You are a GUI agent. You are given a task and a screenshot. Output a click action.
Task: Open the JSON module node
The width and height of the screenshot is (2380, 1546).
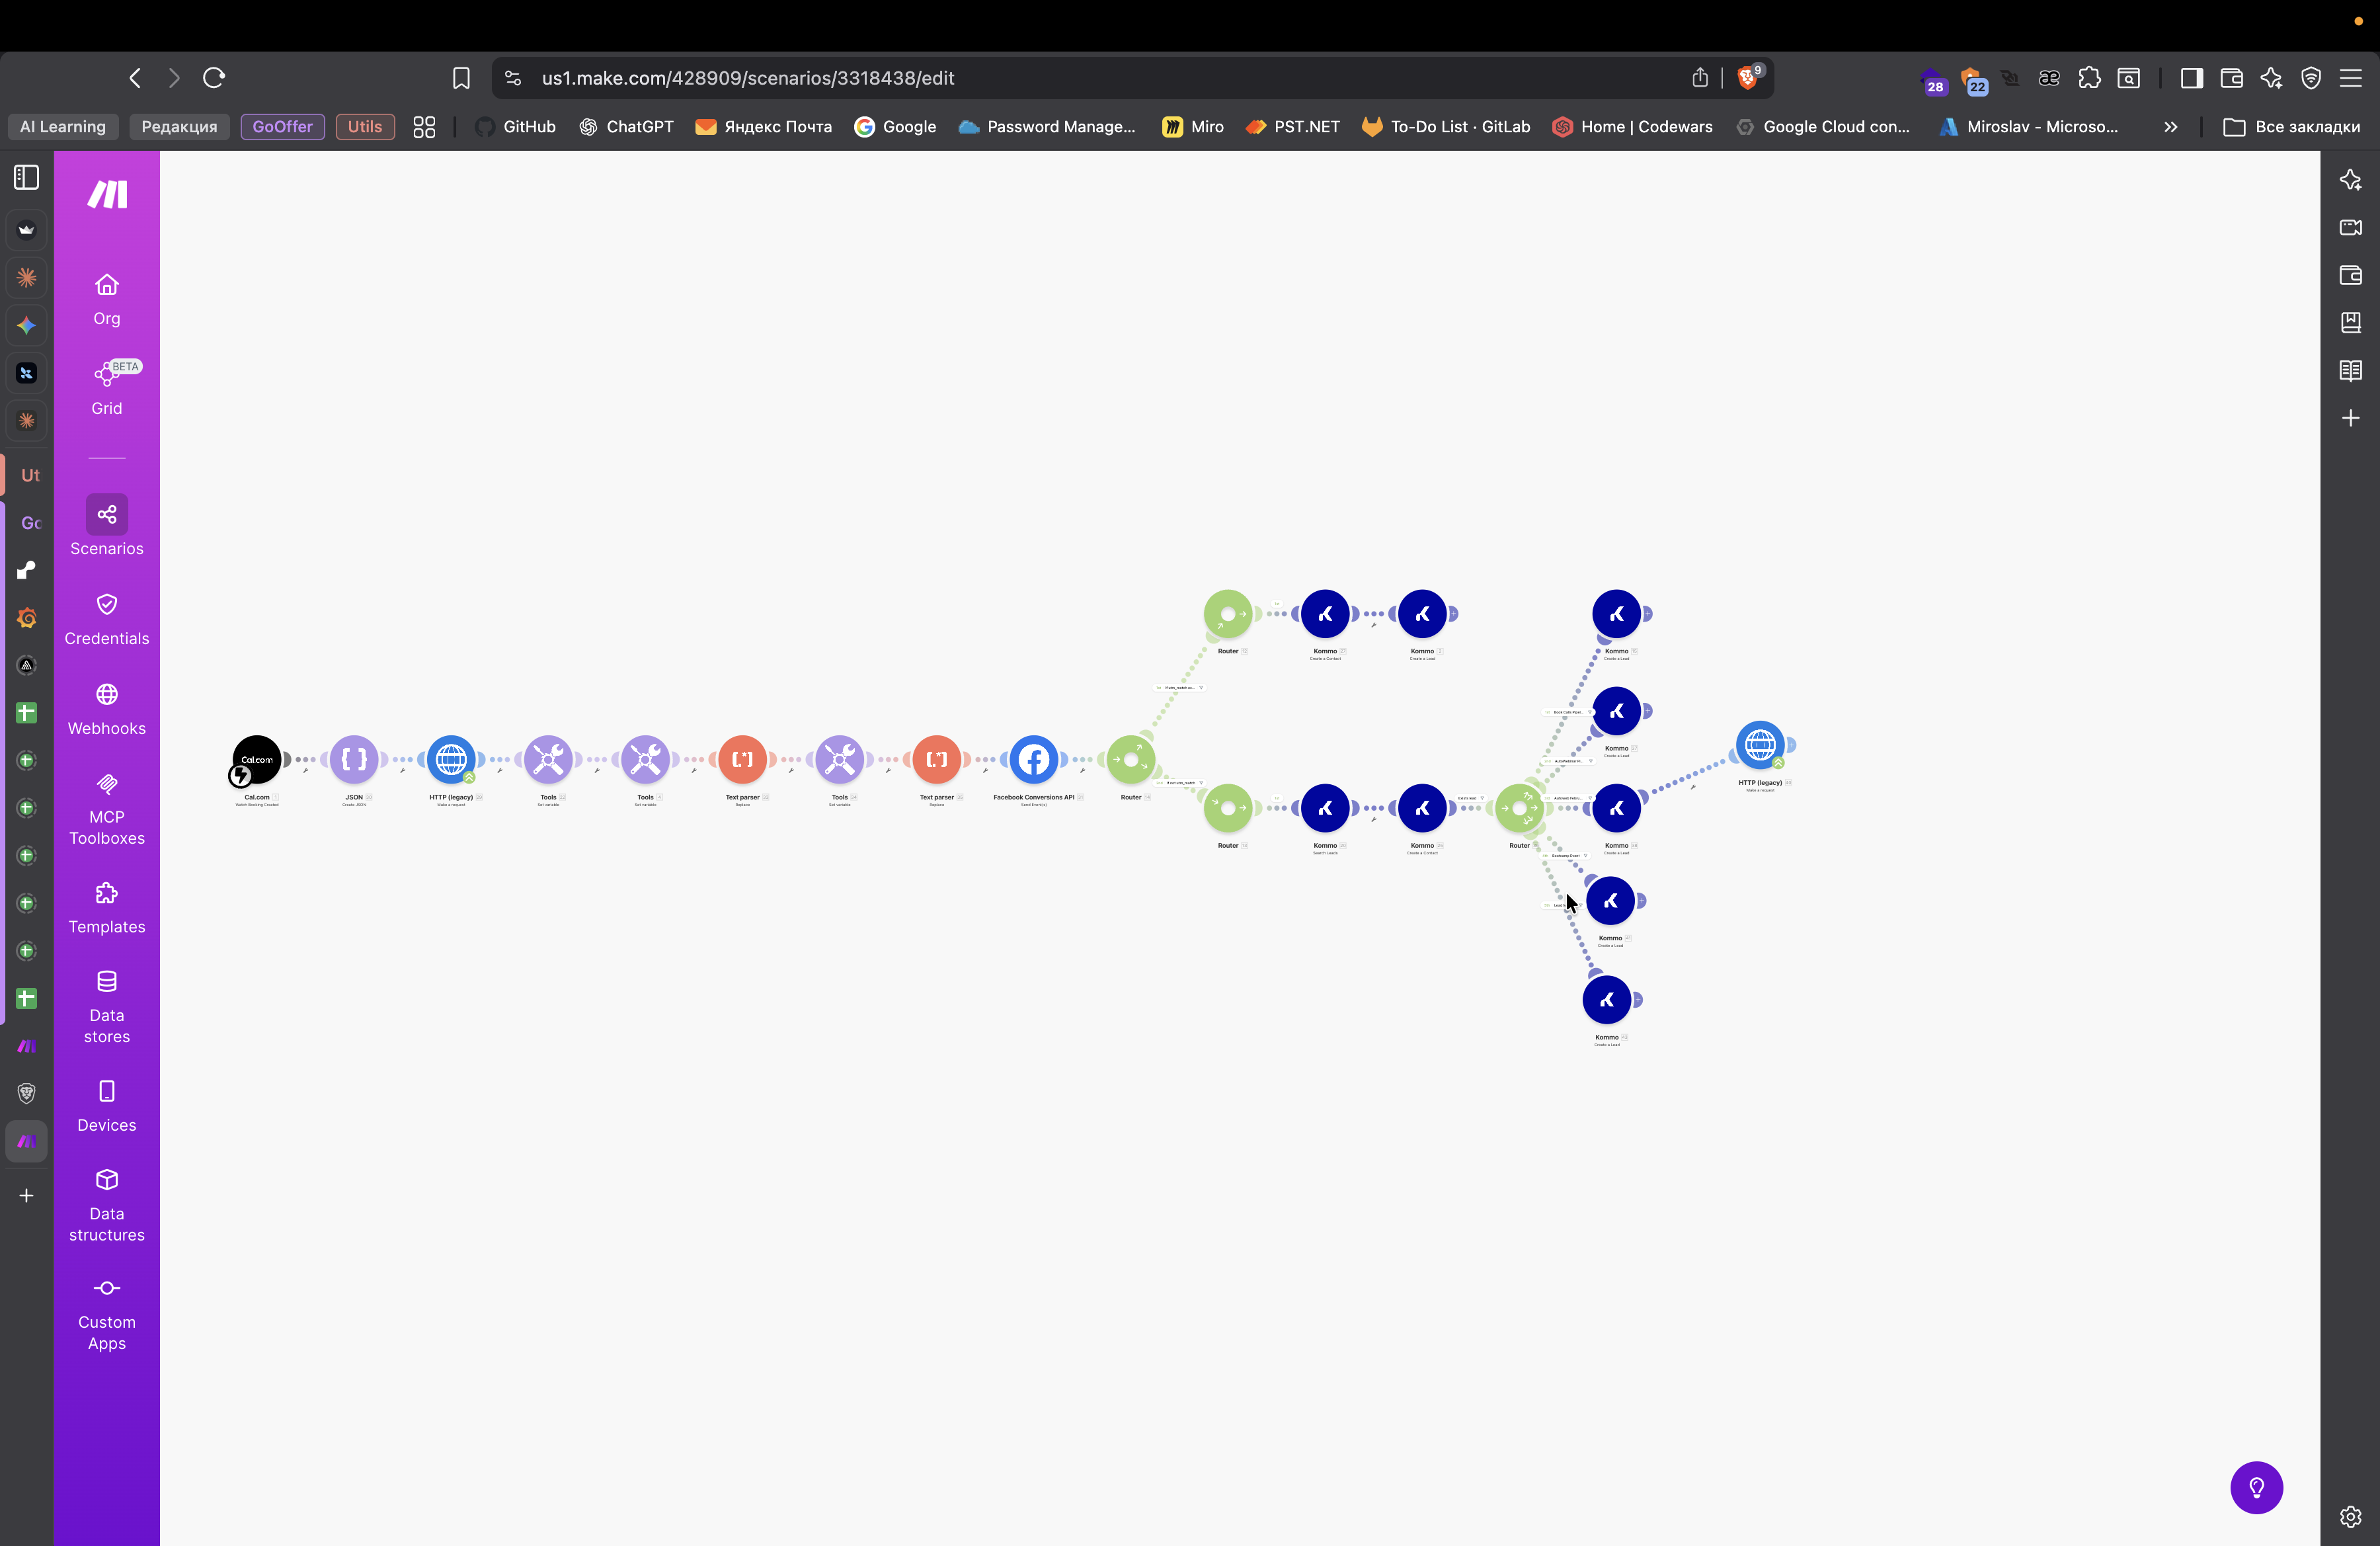coord(354,759)
